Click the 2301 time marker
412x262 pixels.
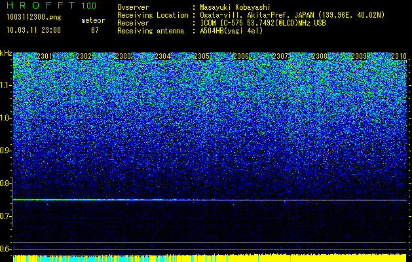[x=45, y=56]
